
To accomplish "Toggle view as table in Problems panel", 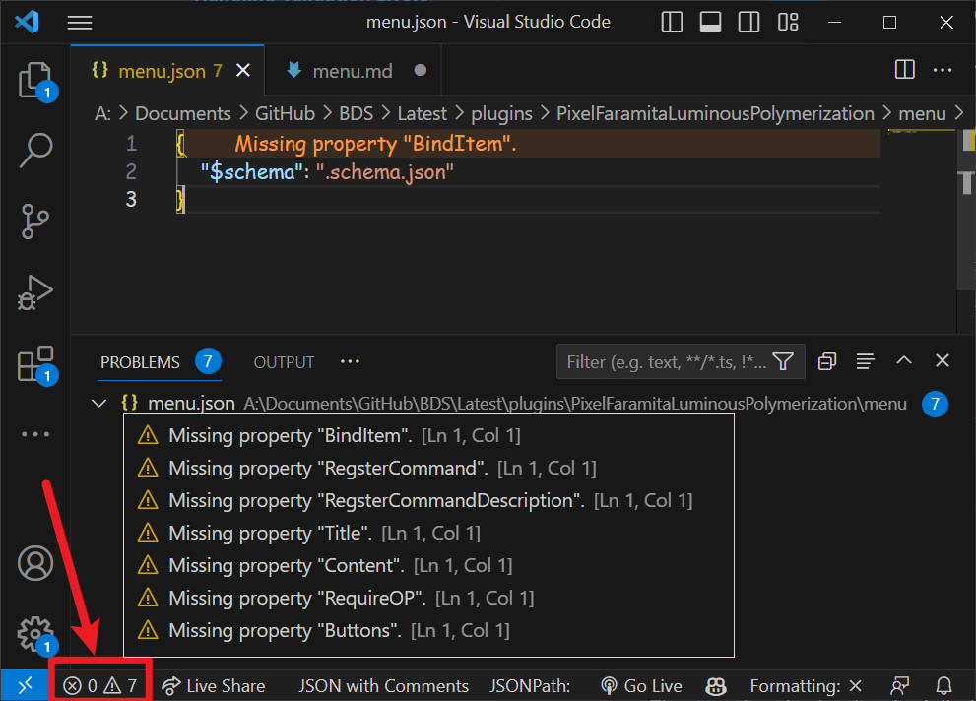I will point(865,362).
